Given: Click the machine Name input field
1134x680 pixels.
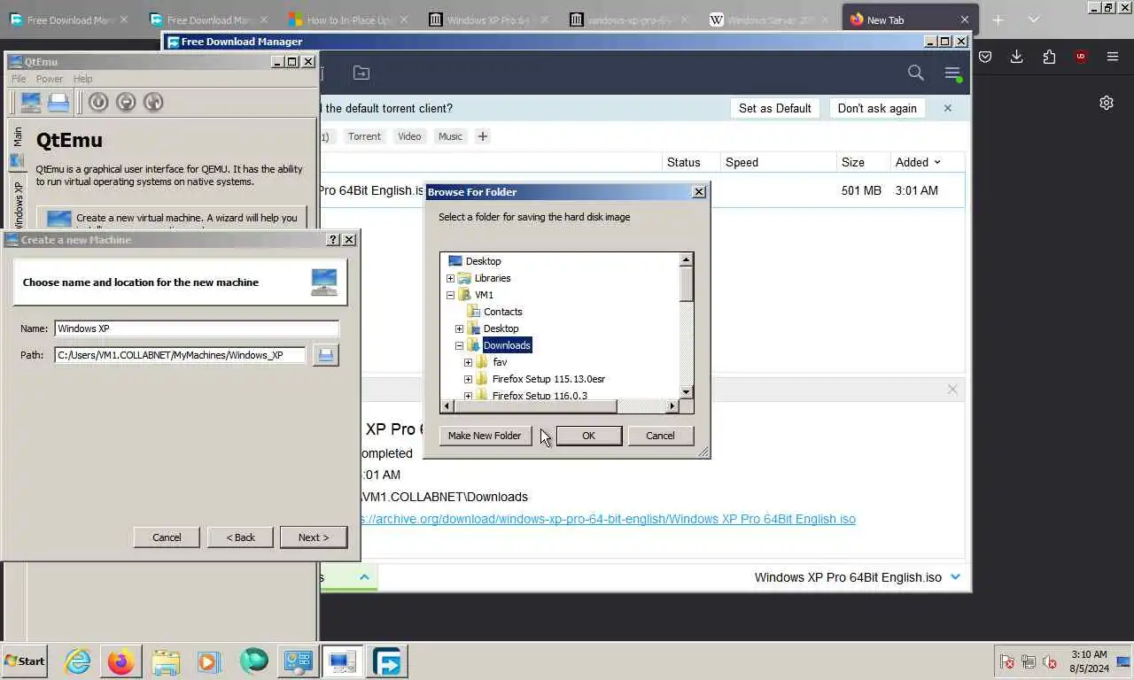Looking at the screenshot, I should point(197,328).
